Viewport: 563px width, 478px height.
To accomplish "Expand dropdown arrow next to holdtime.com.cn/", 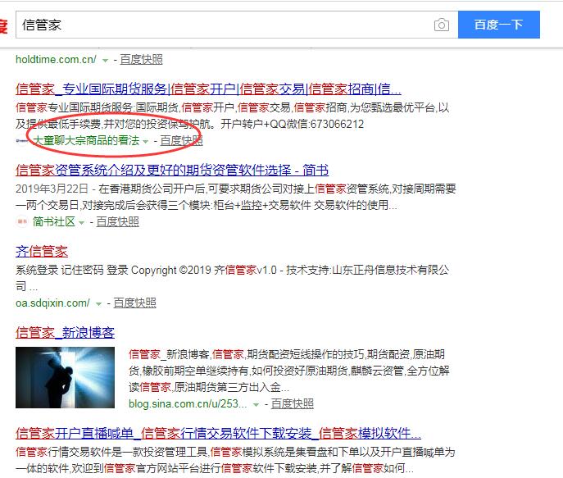I will click(x=105, y=61).
